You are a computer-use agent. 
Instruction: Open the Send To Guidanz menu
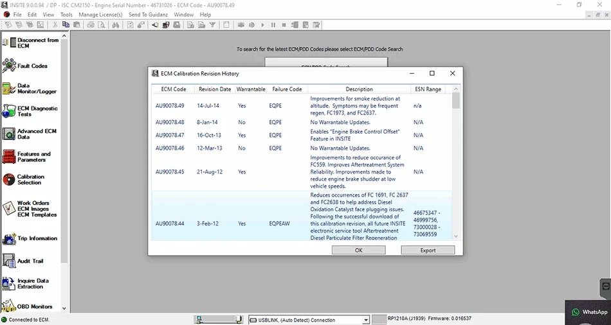[x=149, y=14]
